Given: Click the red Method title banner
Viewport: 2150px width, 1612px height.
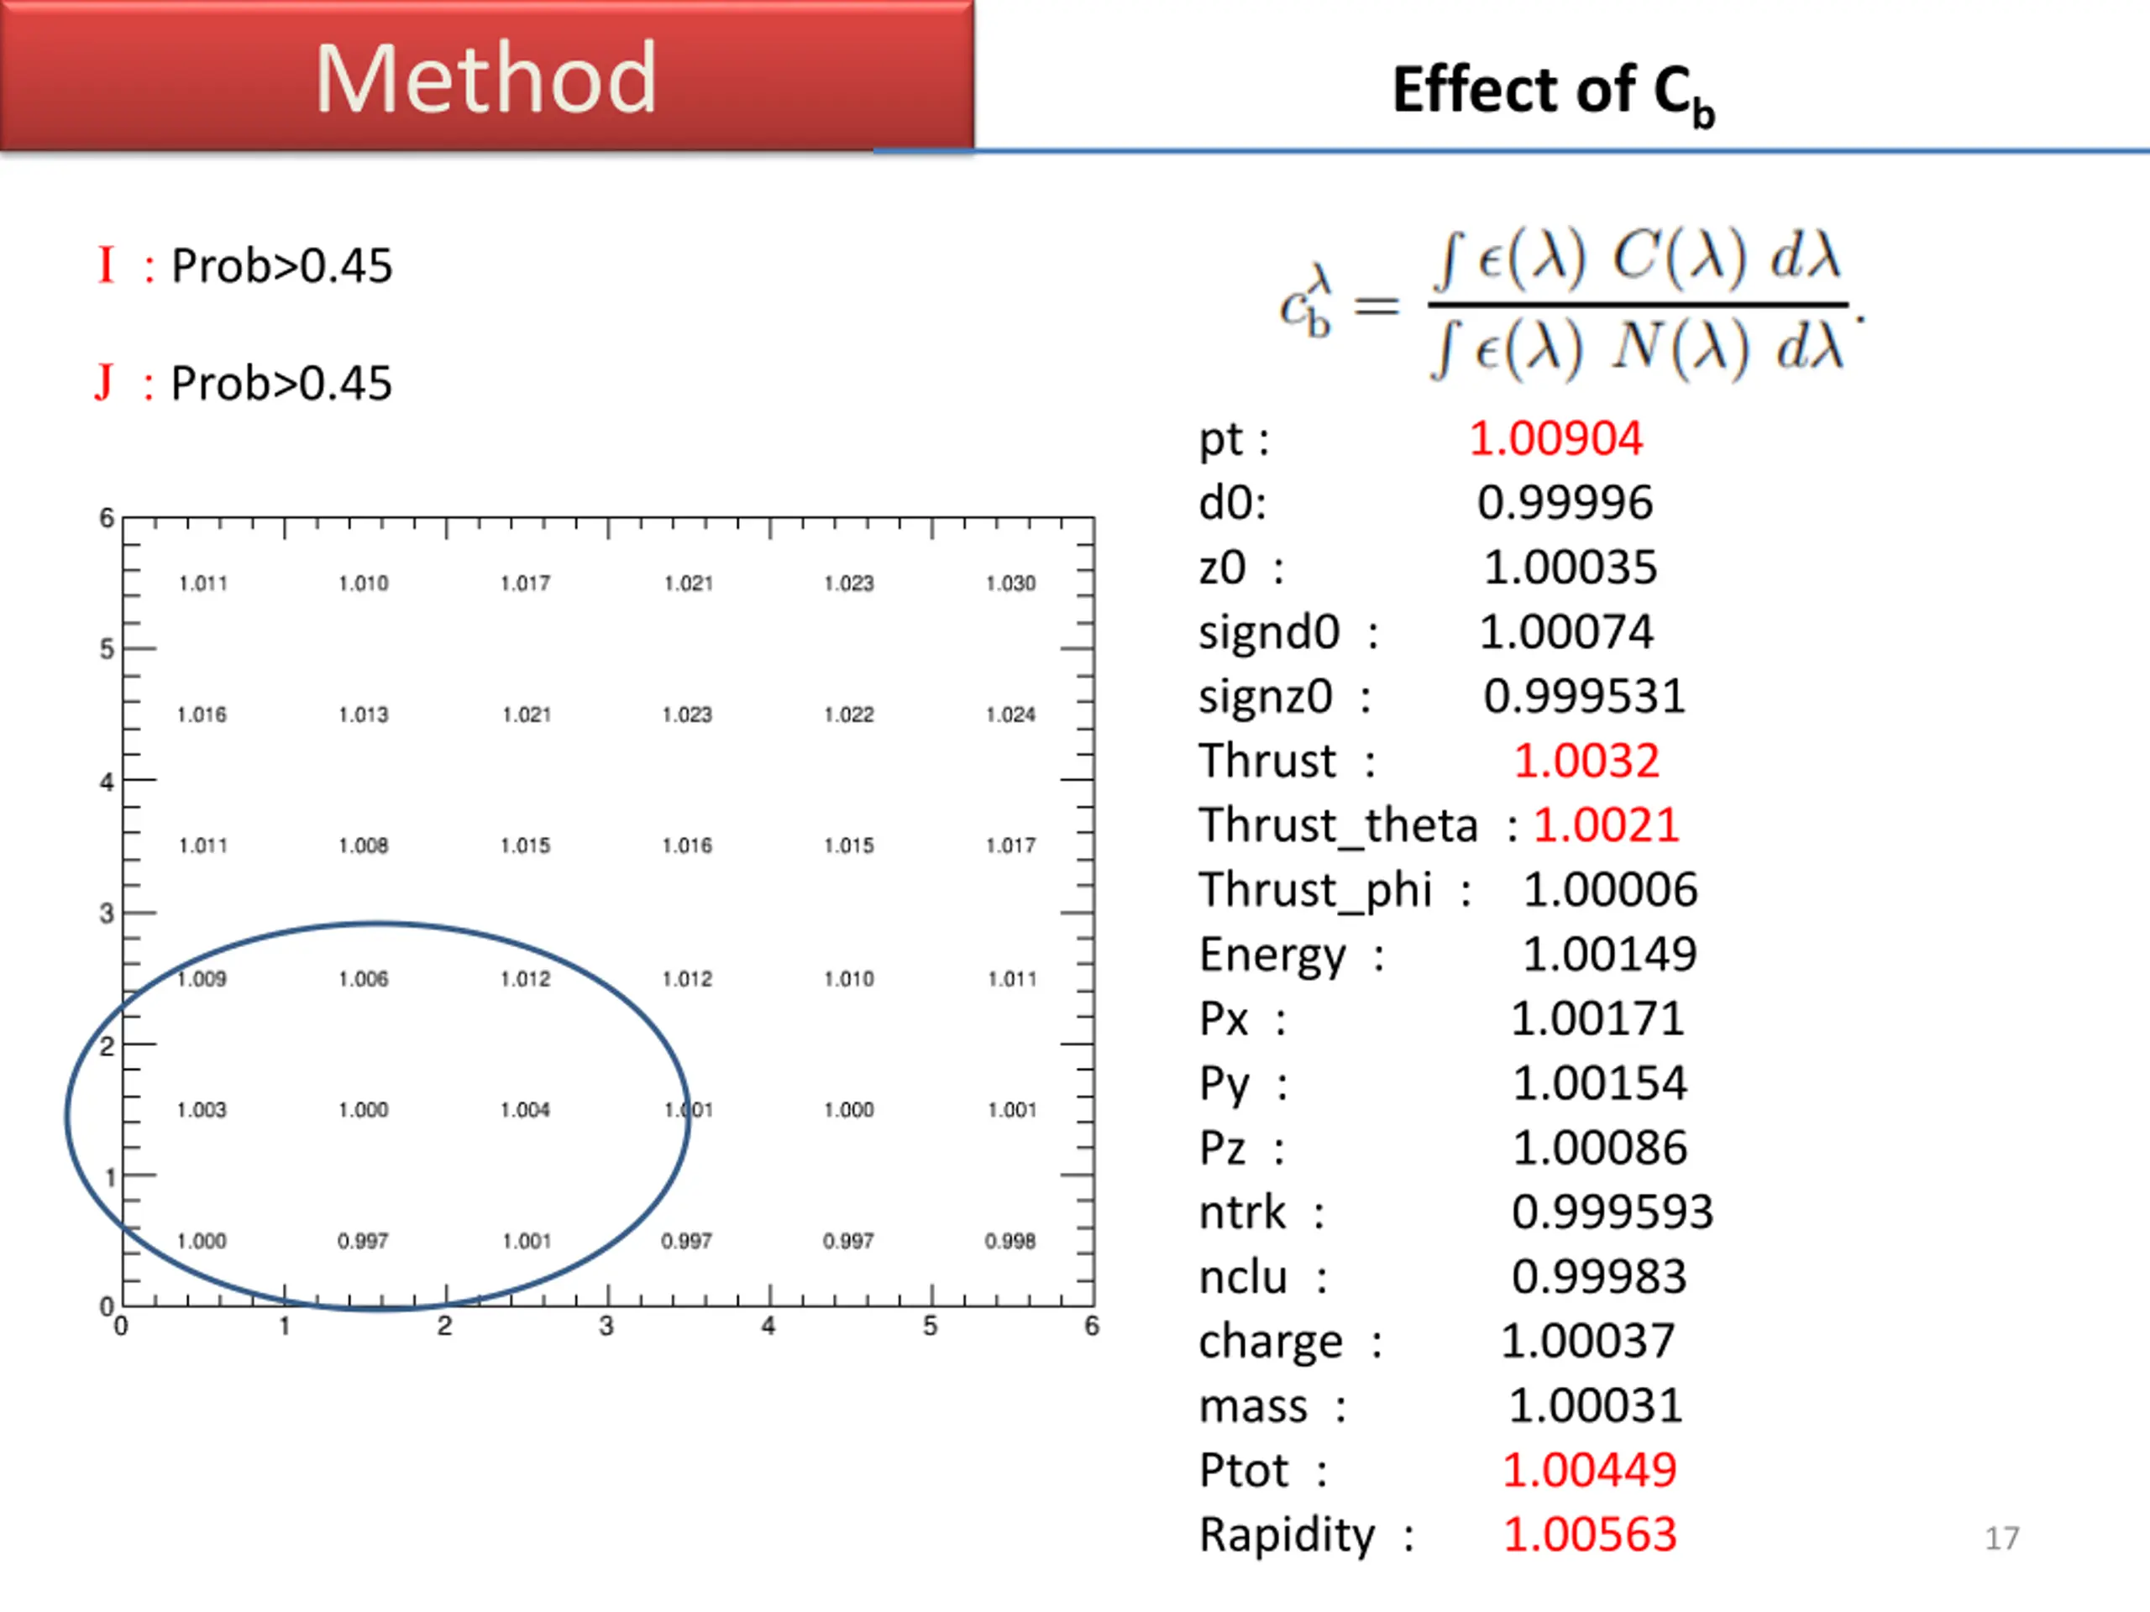Looking at the screenshot, I should (x=486, y=78).
